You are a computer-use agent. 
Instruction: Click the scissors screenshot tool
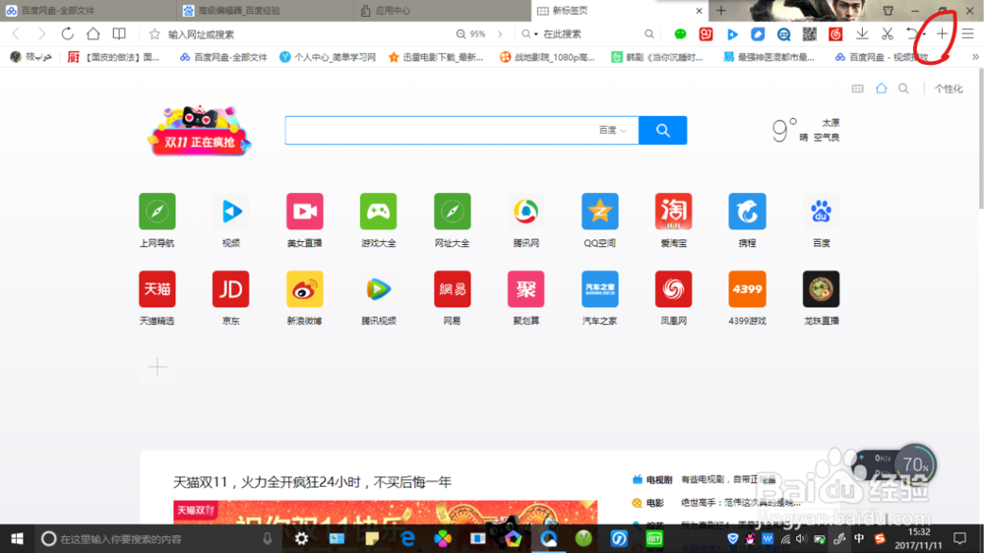click(x=887, y=33)
